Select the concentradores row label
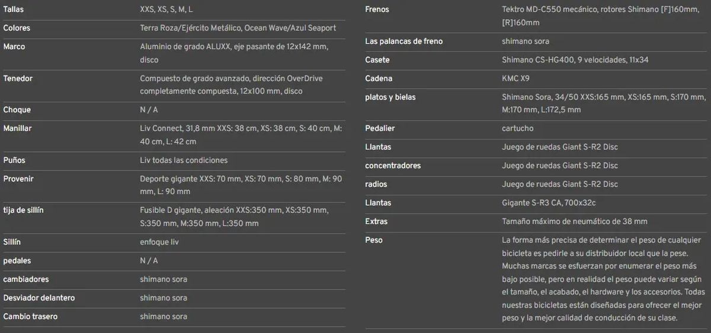The image size is (711, 333). click(393, 166)
